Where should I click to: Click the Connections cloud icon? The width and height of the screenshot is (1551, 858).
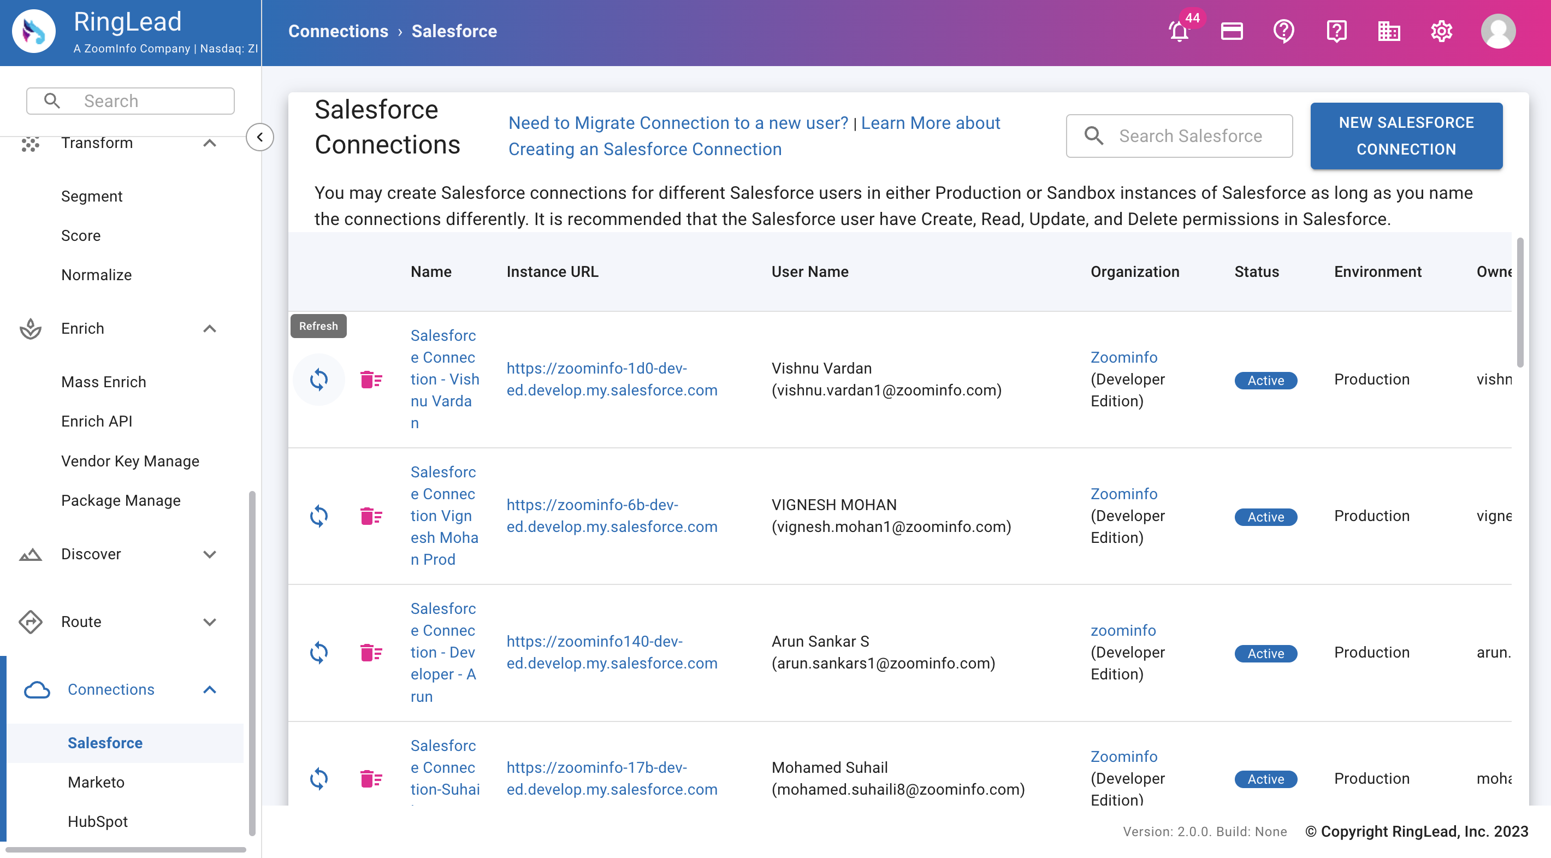(37, 690)
